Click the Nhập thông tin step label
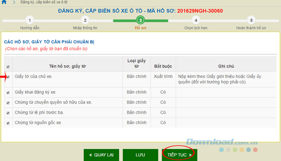Image resolution: width=281 pixels, height=161 pixels. (x=85, y=28)
